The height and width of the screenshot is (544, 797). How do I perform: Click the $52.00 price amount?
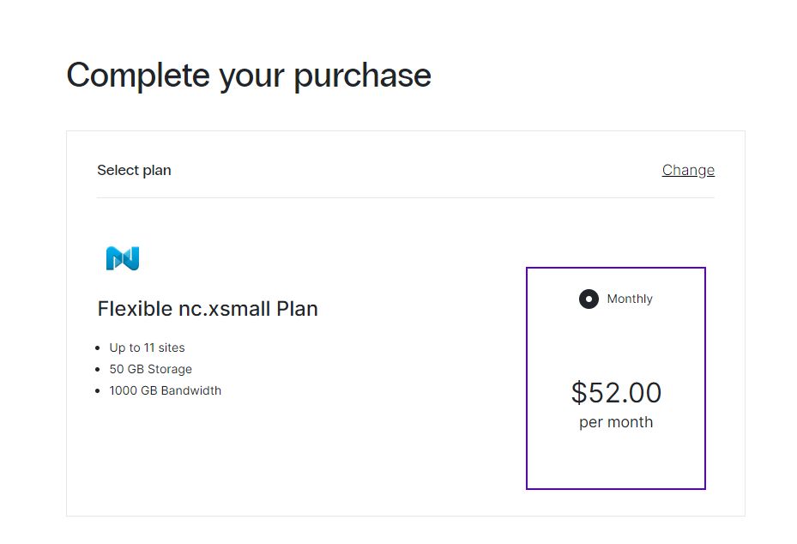(616, 393)
